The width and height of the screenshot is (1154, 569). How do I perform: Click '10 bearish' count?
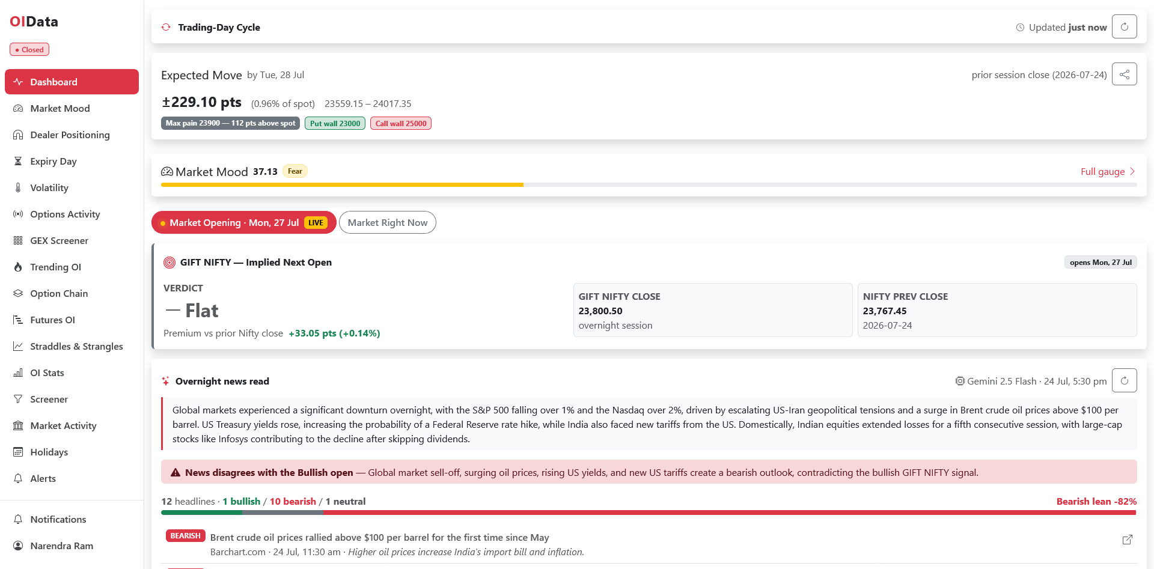(293, 501)
